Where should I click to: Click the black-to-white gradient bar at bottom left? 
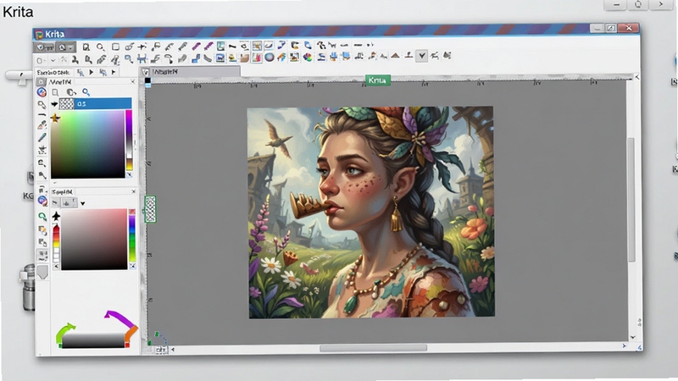coord(93,341)
